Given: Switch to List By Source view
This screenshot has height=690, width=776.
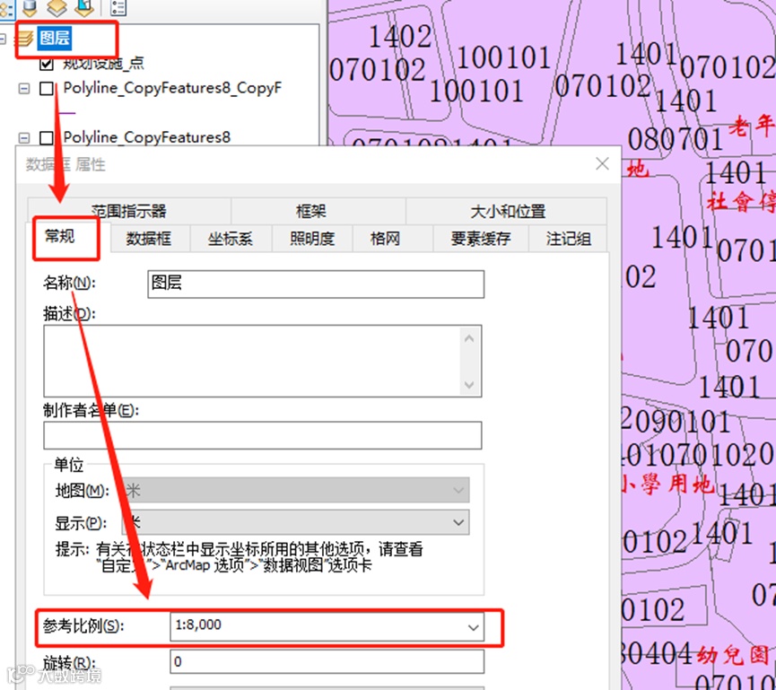Looking at the screenshot, I should (x=30, y=7).
